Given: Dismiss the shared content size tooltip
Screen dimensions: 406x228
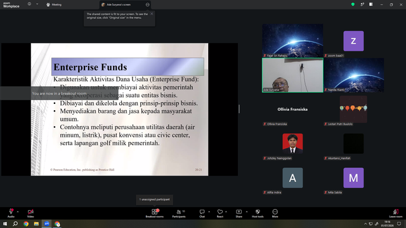Looking at the screenshot, I should [x=152, y=14].
